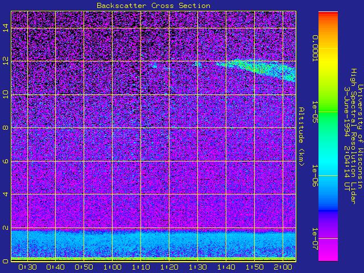Click the 1:20 time axis label
This screenshot has height=273, width=364.
pyautogui.click(x=169, y=267)
